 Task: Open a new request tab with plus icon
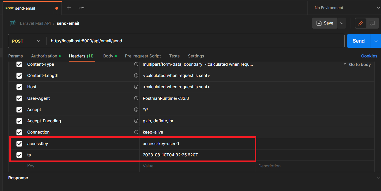coord(69,8)
